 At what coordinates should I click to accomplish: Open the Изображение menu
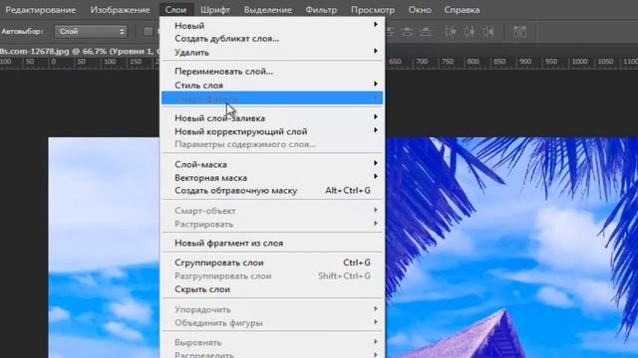(120, 10)
